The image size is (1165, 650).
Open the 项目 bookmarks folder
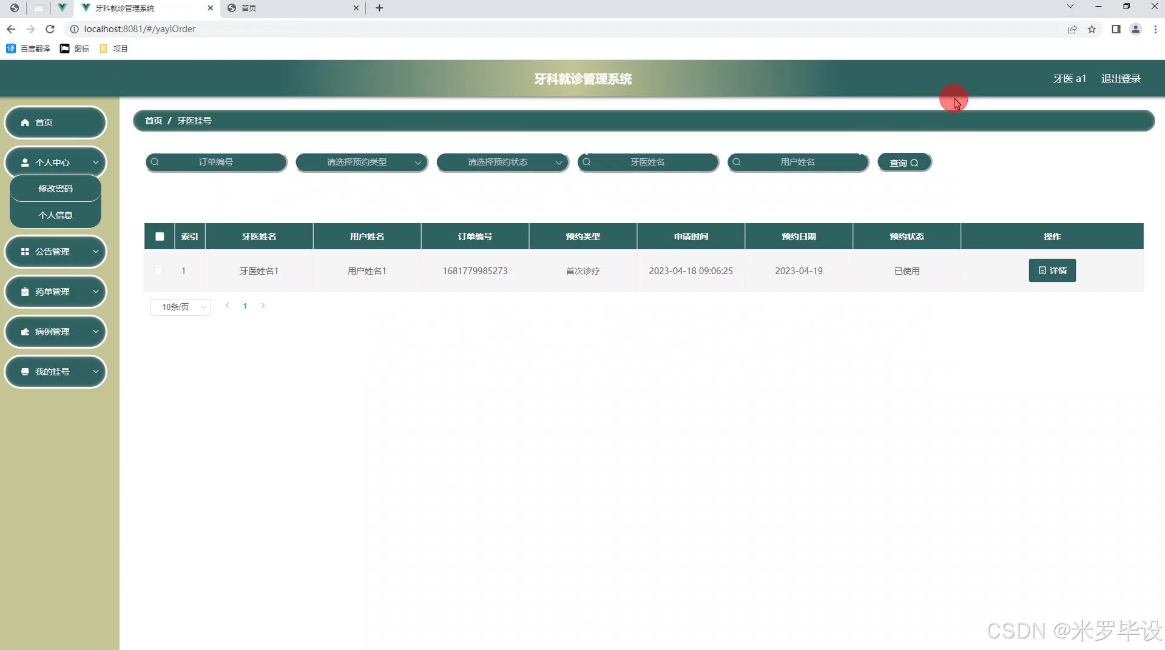click(113, 49)
